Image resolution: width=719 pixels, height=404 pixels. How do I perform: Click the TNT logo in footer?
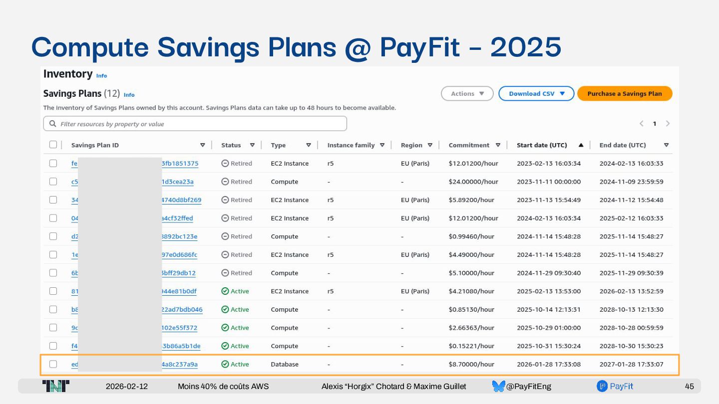(56, 386)
